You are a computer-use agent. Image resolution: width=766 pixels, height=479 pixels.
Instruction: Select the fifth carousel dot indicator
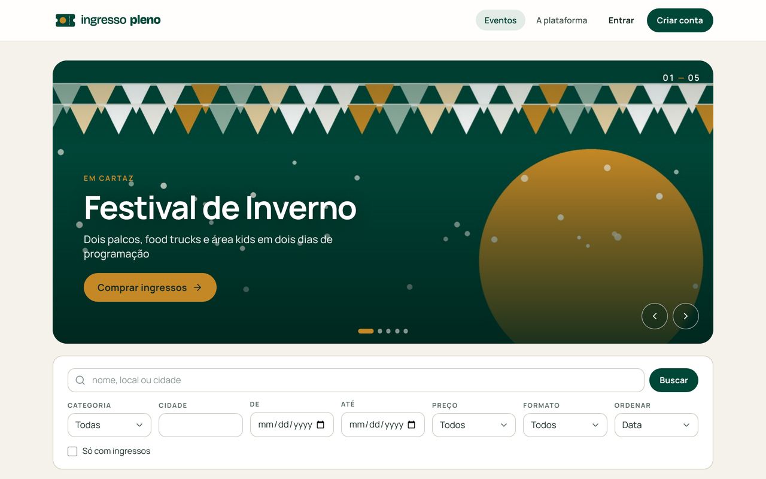(x=406, y=331)
